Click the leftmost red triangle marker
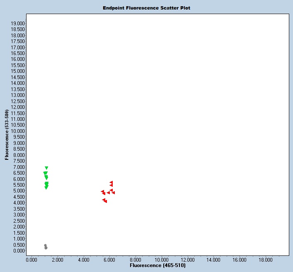293x272 pixels. point(102,192)
